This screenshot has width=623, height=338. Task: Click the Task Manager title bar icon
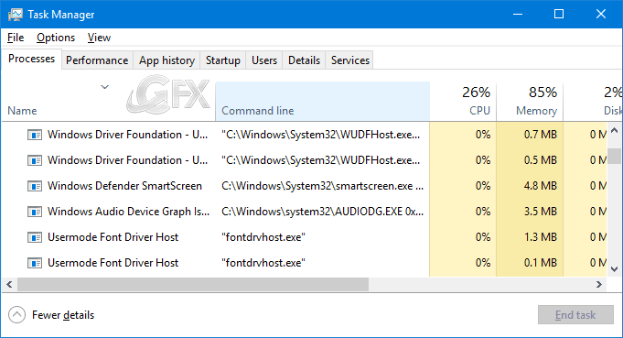coord(16,15)
